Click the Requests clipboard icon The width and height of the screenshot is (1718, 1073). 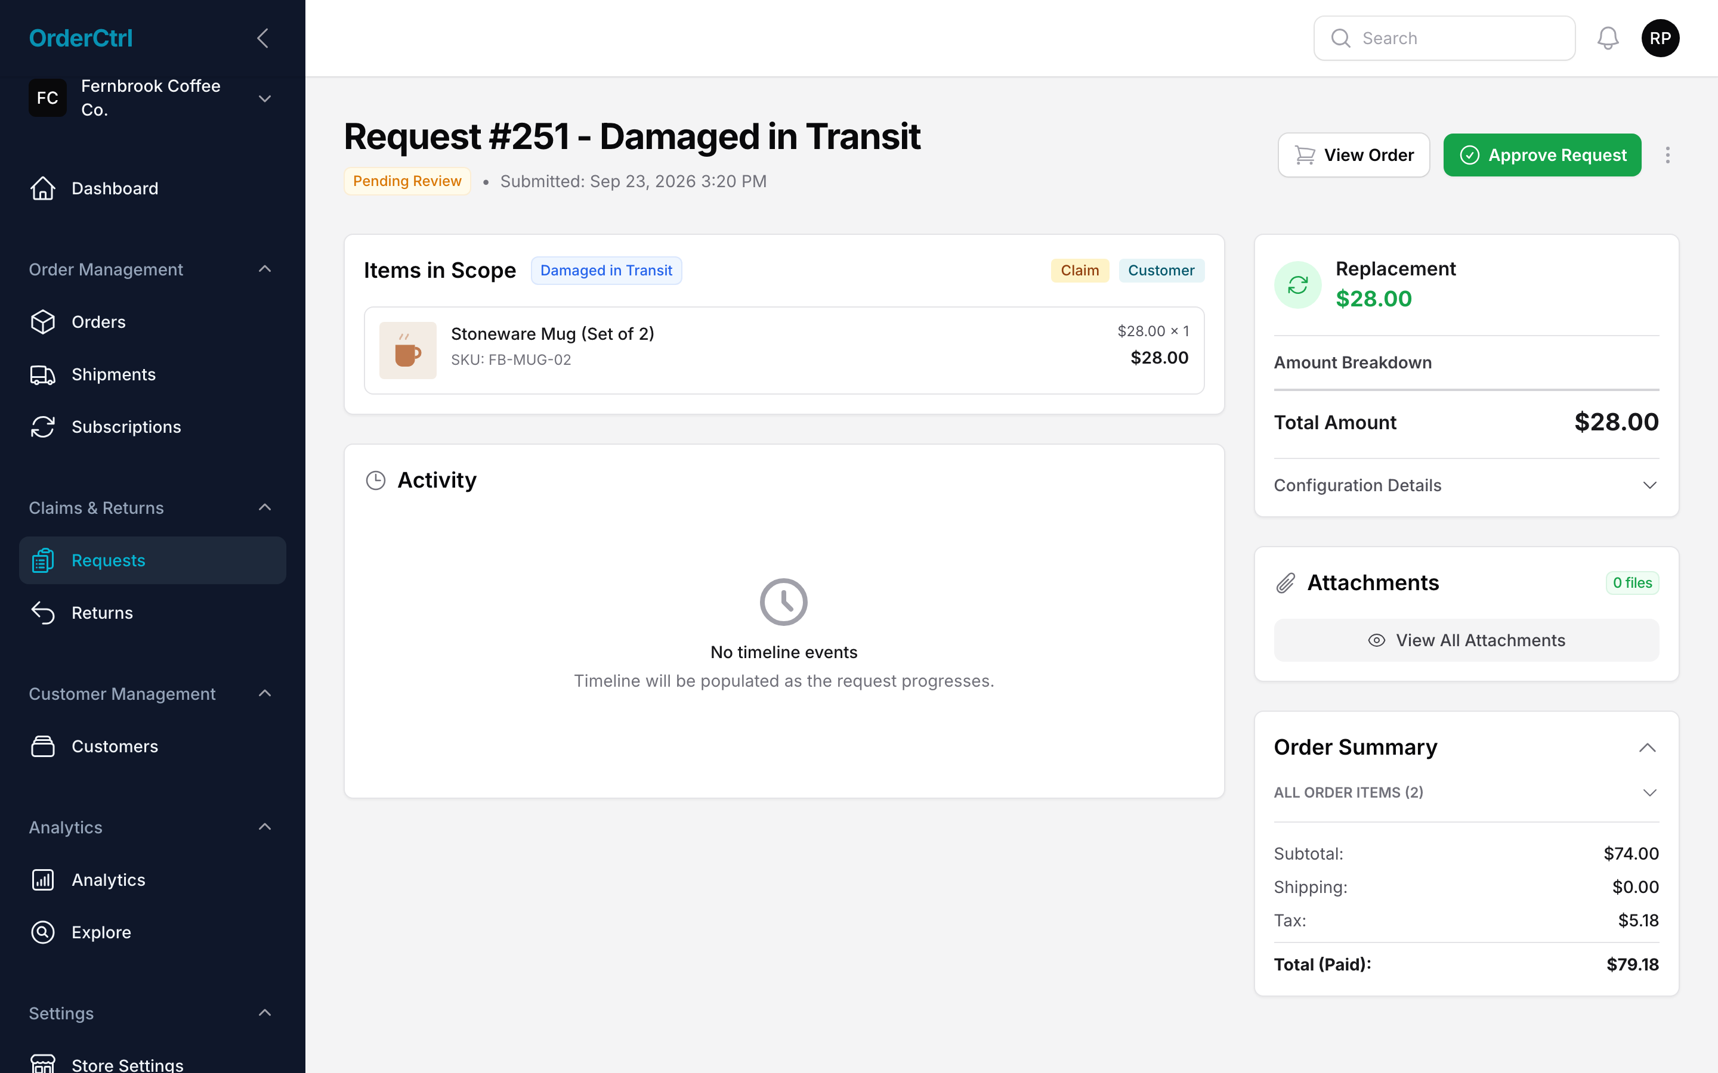[42, 560]
